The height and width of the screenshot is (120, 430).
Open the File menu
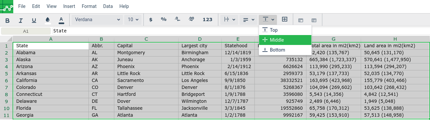click(x=22, y=6)
